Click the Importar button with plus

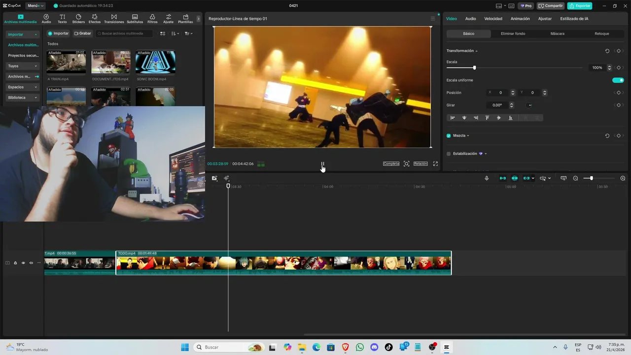coord(58,34)
